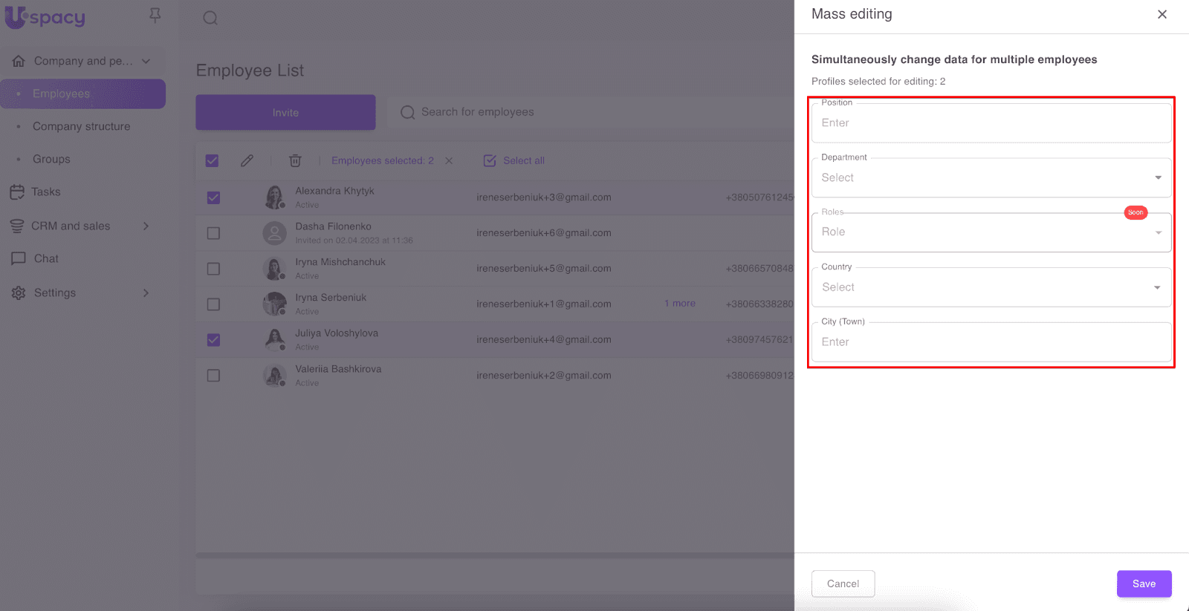
Task: Open the Department dropdown
Action: coord(991,178)
